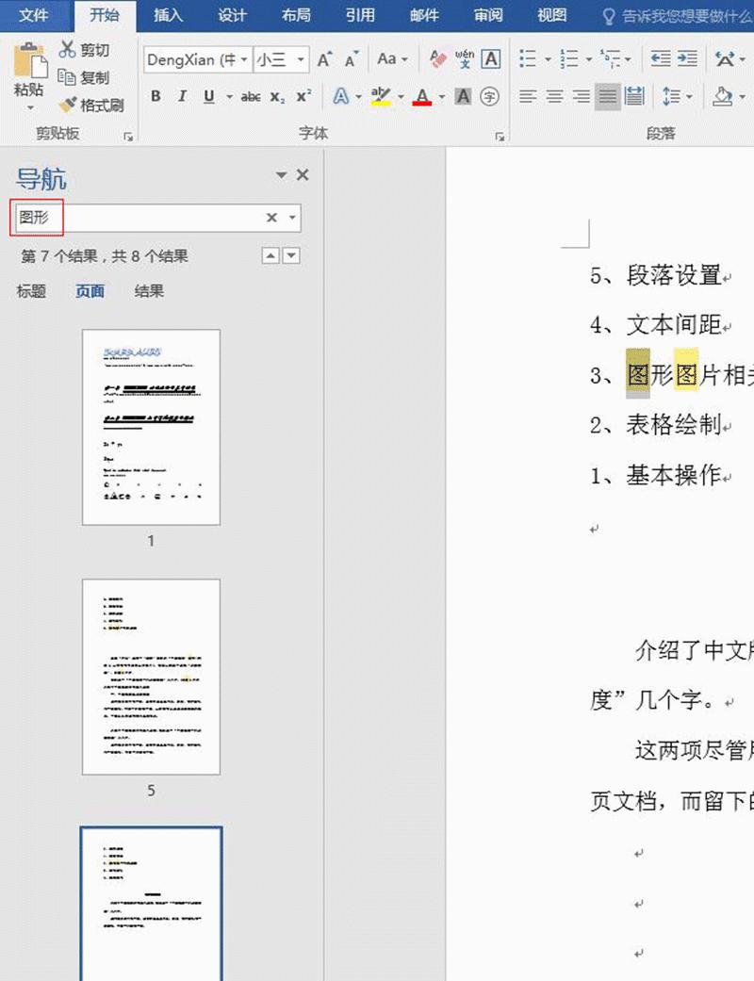
Task: Click the Phonetic Guide (wén) icon
Action: click(464, 57)
